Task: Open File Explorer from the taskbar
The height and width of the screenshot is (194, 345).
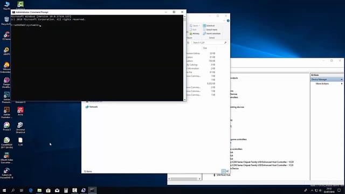Action: pyautogui.click(x=39, y=190)
